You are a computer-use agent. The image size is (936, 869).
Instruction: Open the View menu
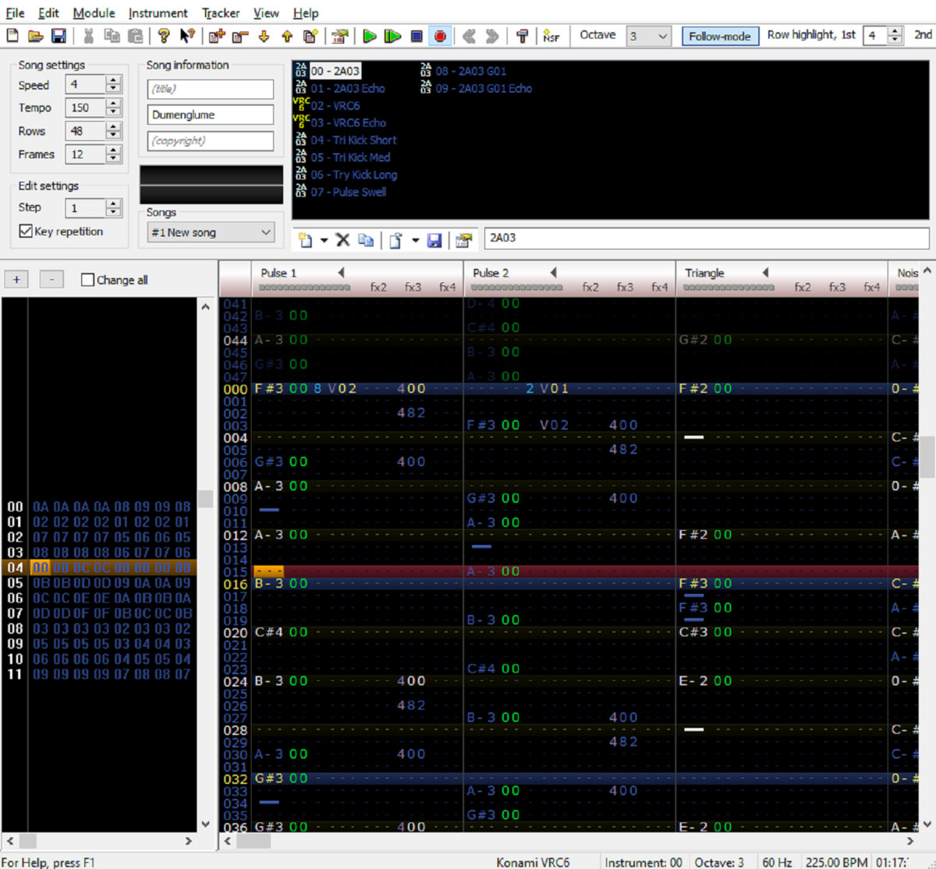(266, 13)
